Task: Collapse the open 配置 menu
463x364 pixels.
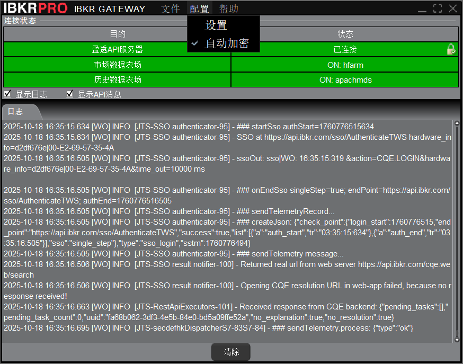Action: click(199, 8)
